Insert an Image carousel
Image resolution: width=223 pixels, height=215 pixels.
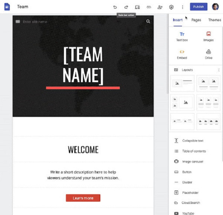point(192,161)
